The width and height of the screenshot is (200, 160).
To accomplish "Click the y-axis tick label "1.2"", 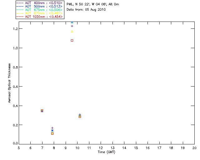I will coord(15,29).
